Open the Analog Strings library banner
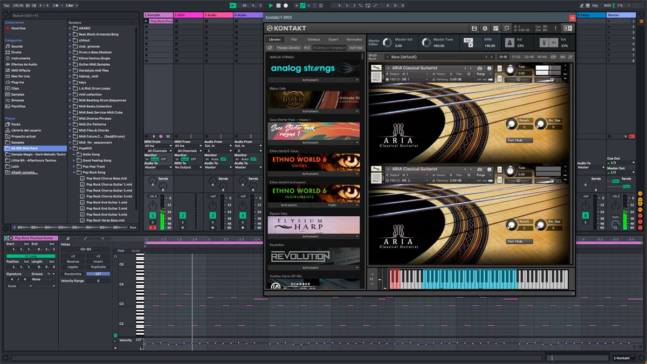 pyautogui.click(x=314, y=68)
